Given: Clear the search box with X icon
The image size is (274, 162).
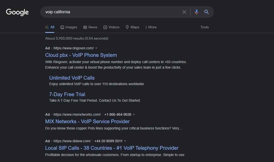Looking at the screenshot, I should tap(184, 12).
